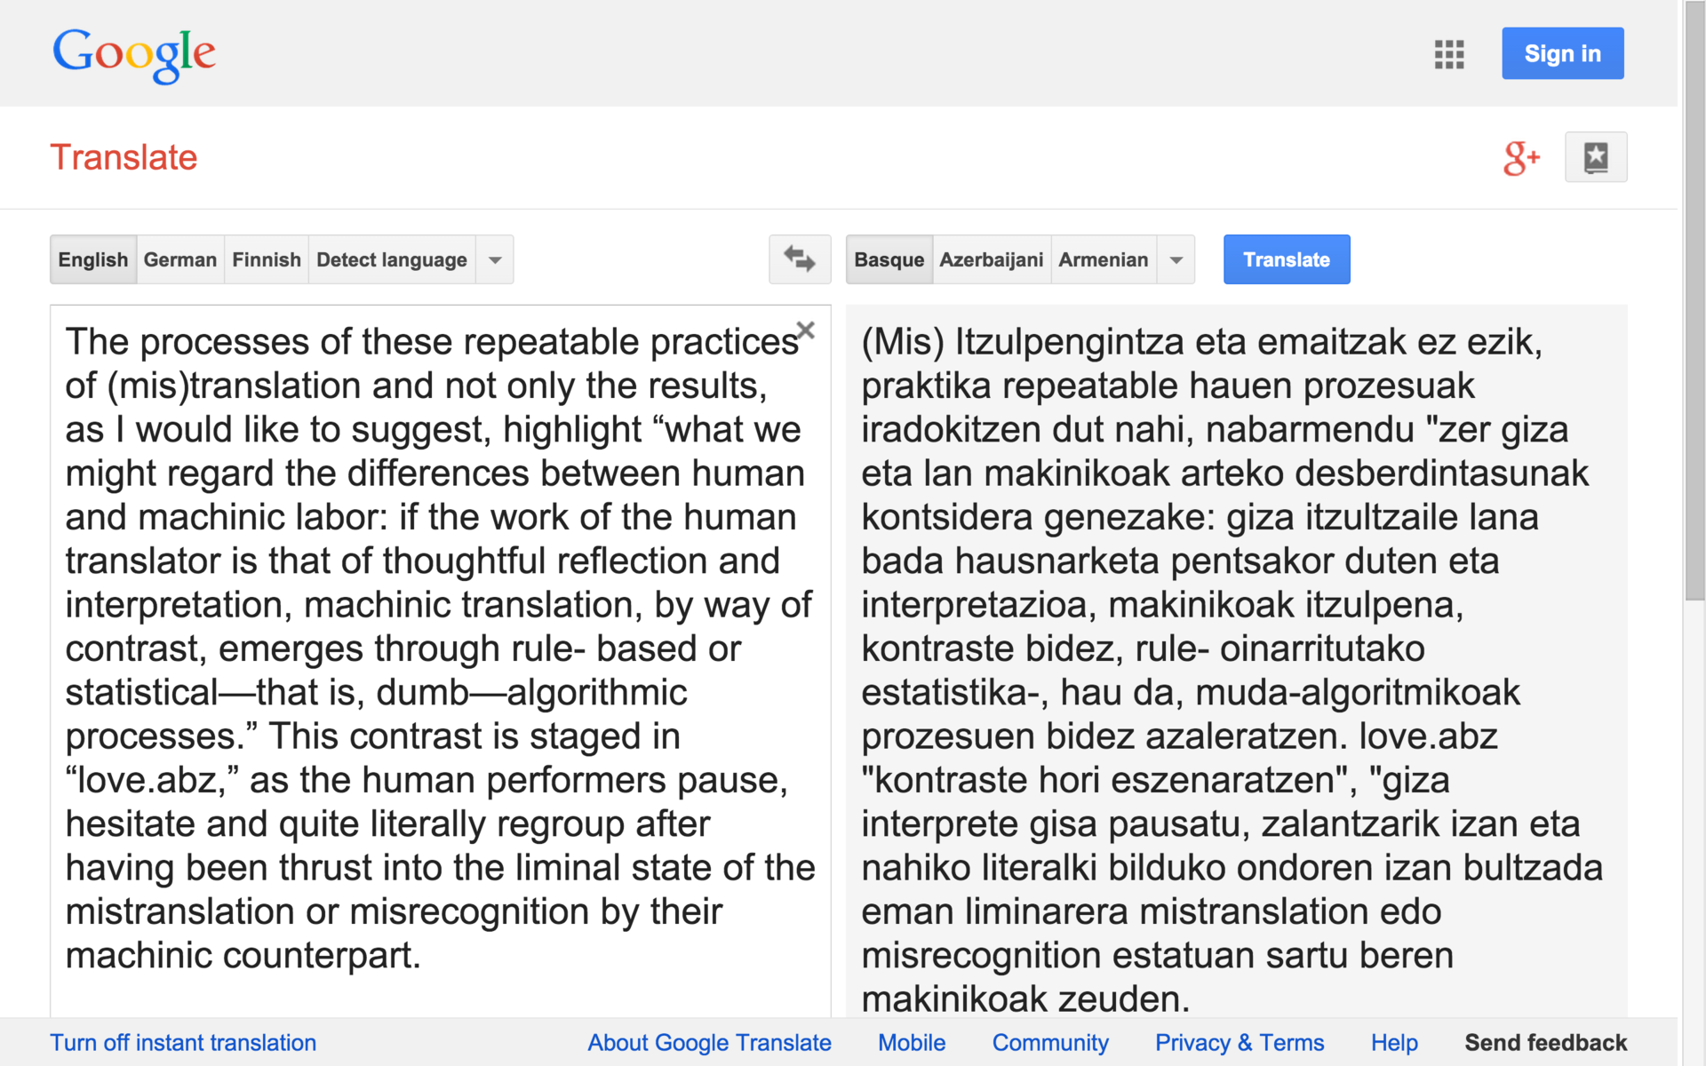Enable Detect language option
This screenshot has width=1706, height=1066.
(x=392, y=259)
